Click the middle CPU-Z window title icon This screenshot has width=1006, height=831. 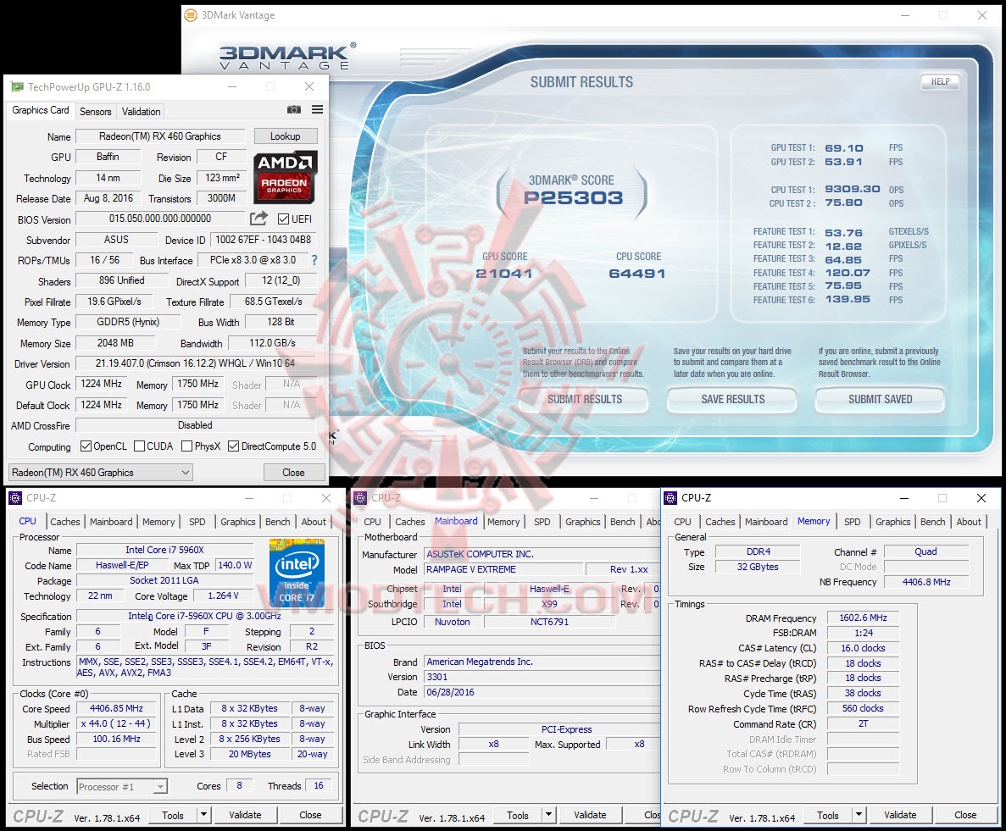pyautogui.click(x=360, y=497)
